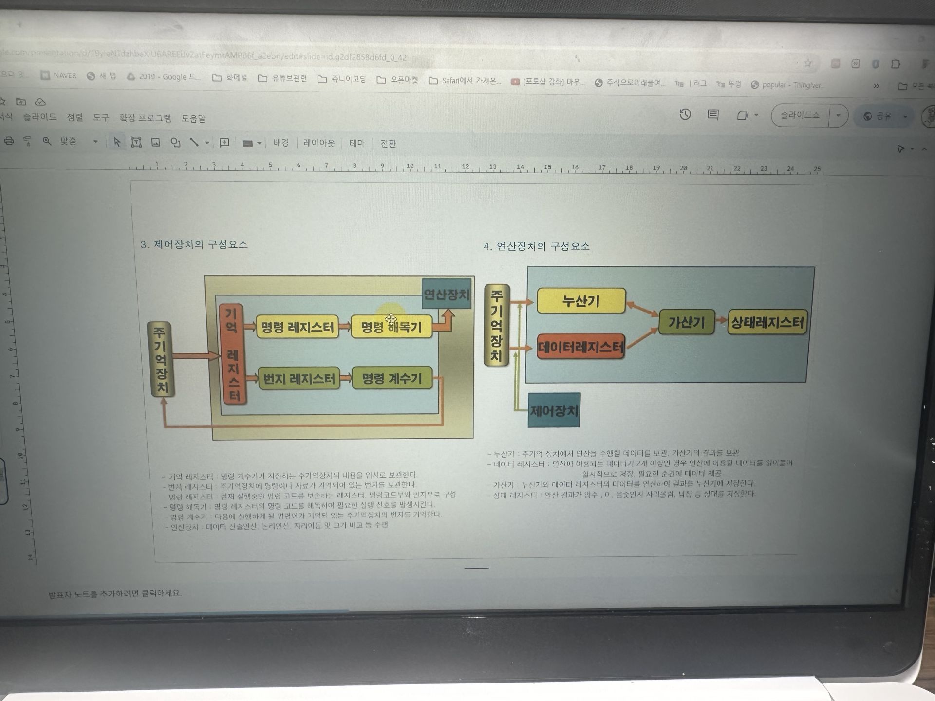Click the insert image icon
This screenshot has height=701, width=935.
pyautogui.click(x=156, y=142)
